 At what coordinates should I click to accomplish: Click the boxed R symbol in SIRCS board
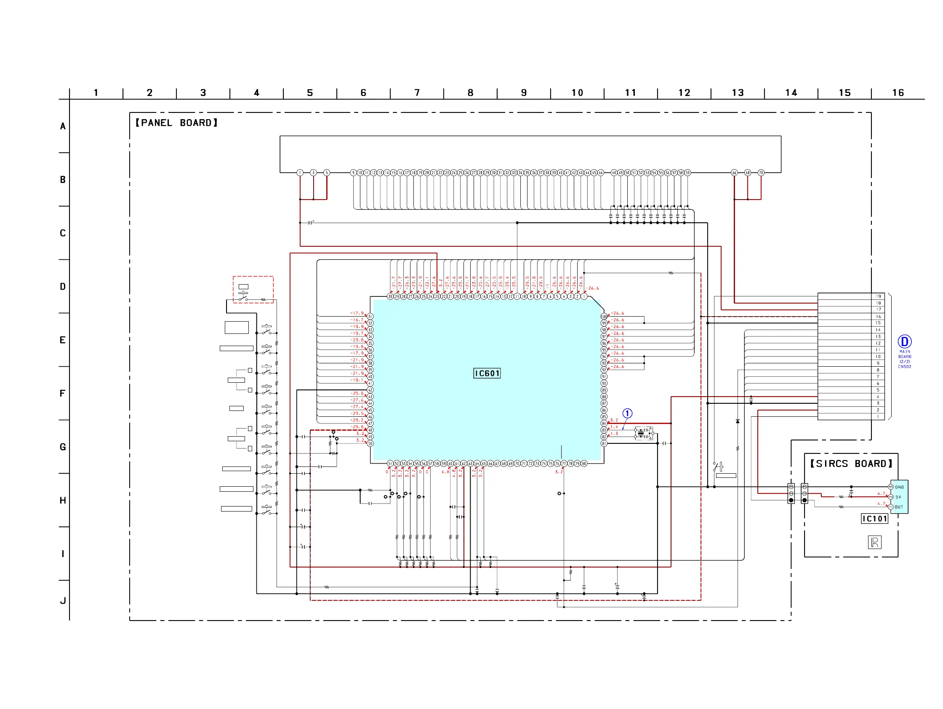point(874,542)
